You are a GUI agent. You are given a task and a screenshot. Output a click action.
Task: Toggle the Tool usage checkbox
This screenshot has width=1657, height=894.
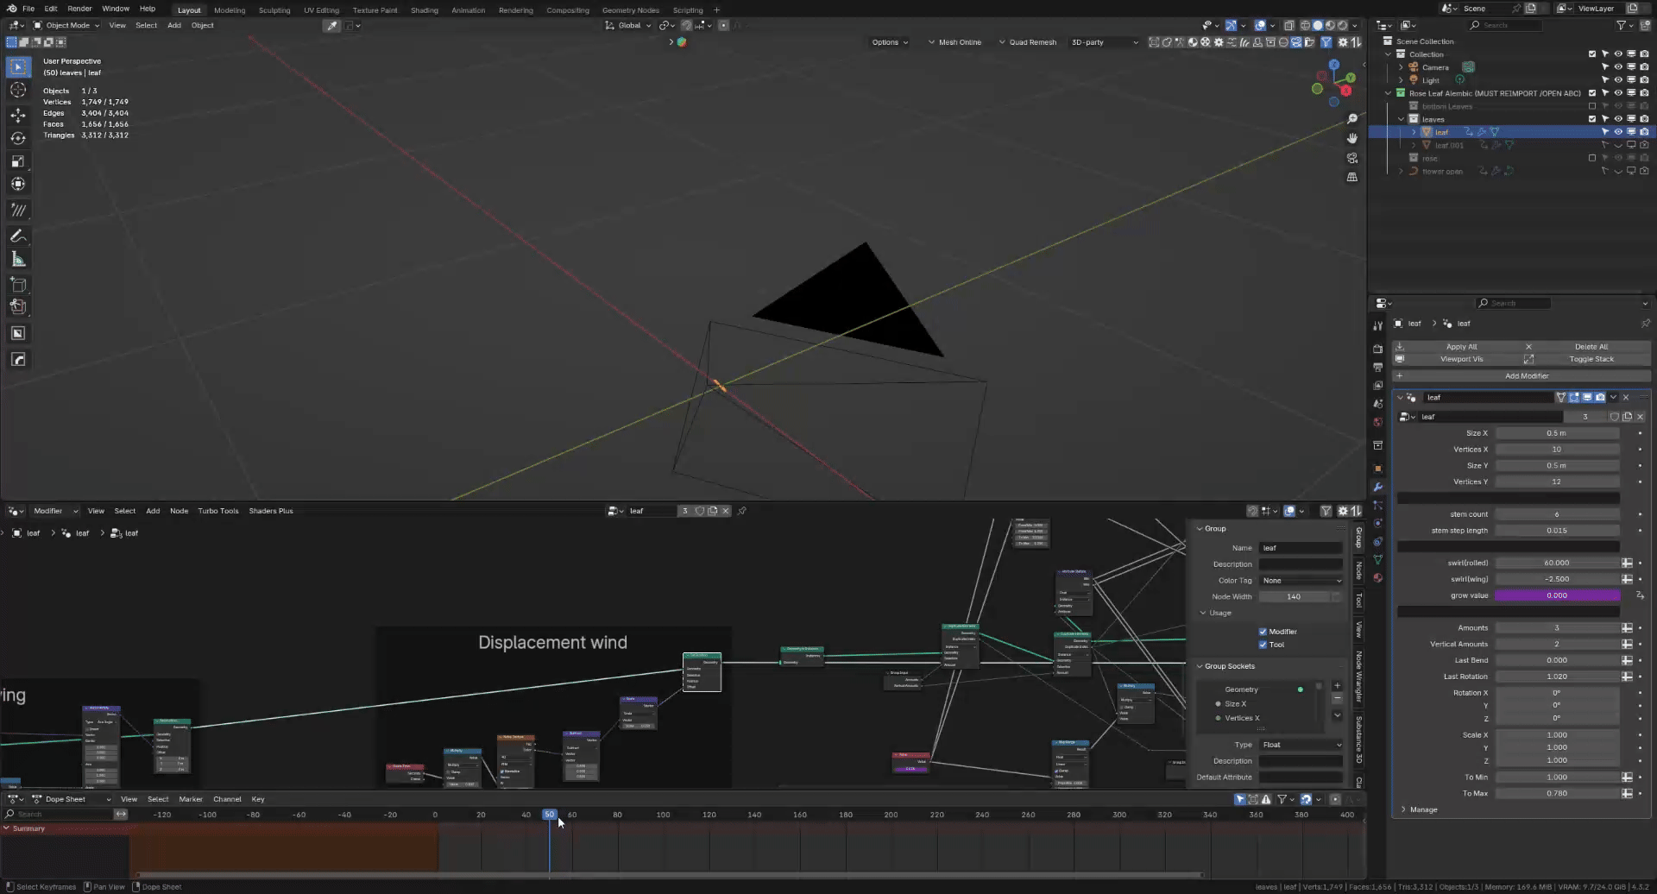[1263, 645]
